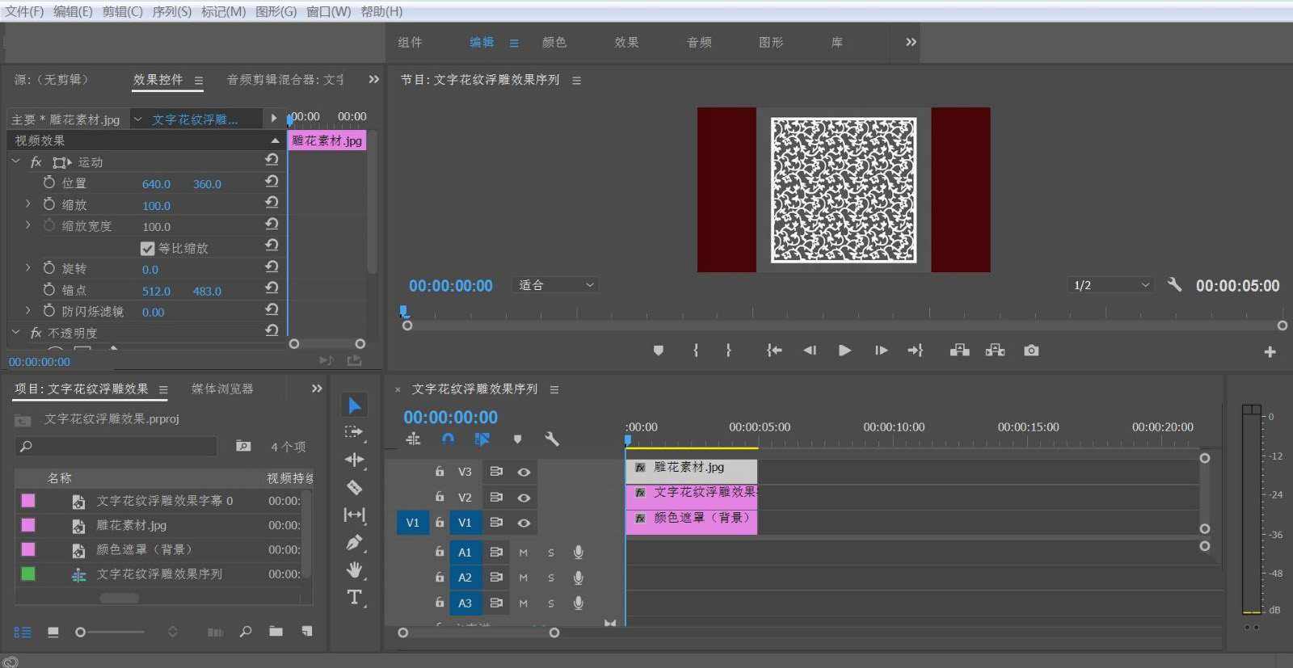Open the 适合 zoom level dropdown

click(556, 285)
